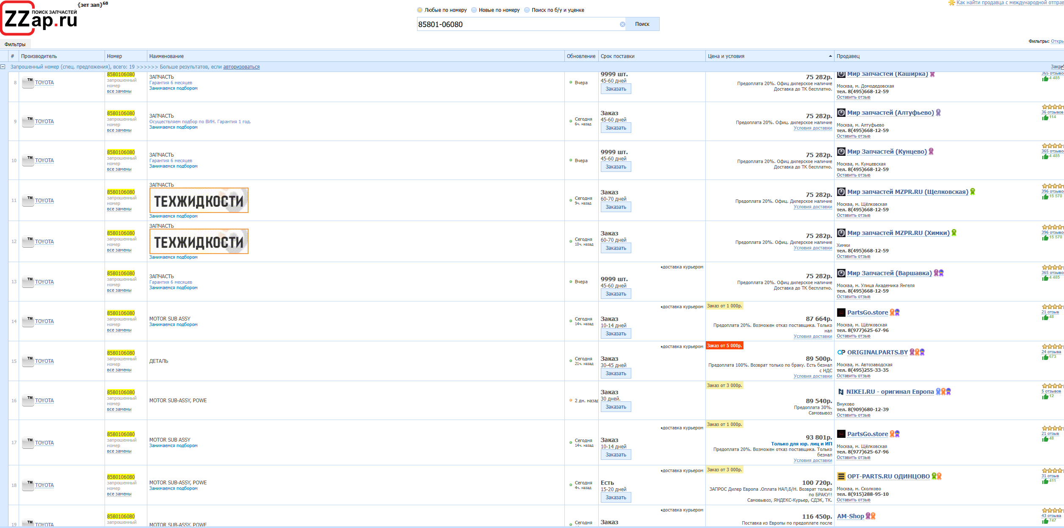The height and width of the screenshot is (528, 1064).
Task: Click 'Заказать' for the 87 664р. offer
Action: [x=615, y=334]
